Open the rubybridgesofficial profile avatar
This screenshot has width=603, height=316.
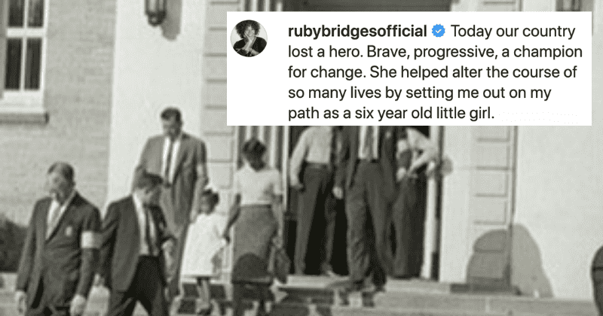point(249,38)
